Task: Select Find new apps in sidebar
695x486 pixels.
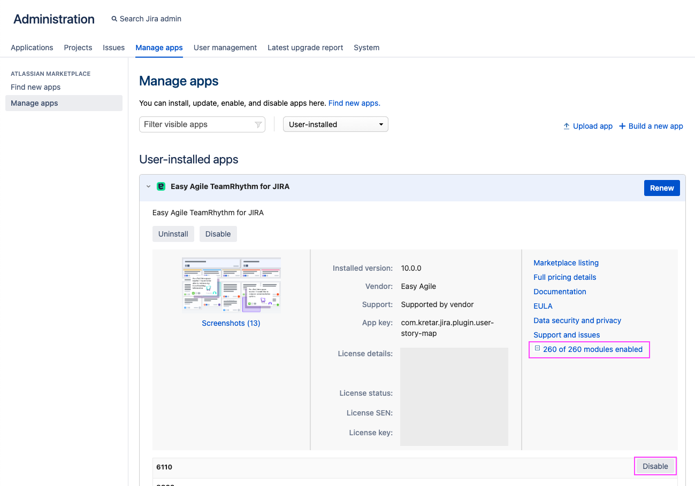Action: click(35, 87)
